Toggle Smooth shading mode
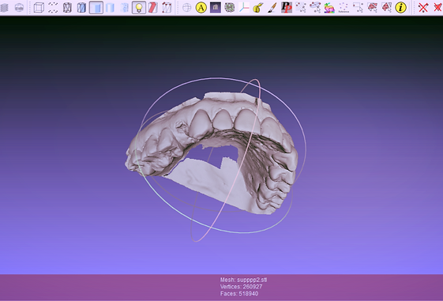 111,8
